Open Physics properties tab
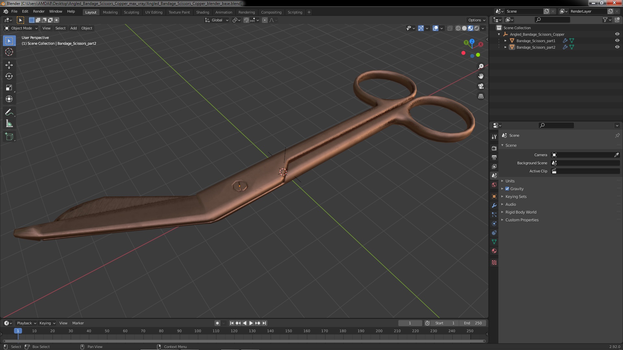 click(x=494, y=224)
